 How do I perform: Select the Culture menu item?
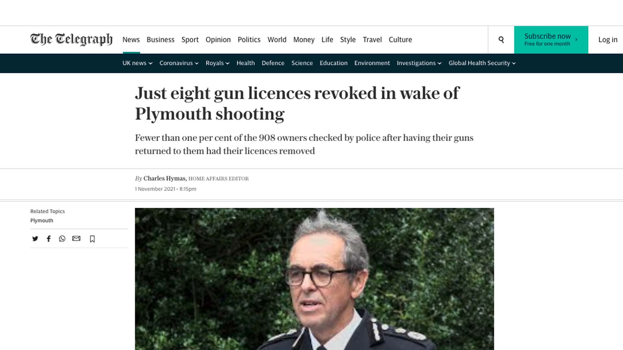[x=400, y=40]
